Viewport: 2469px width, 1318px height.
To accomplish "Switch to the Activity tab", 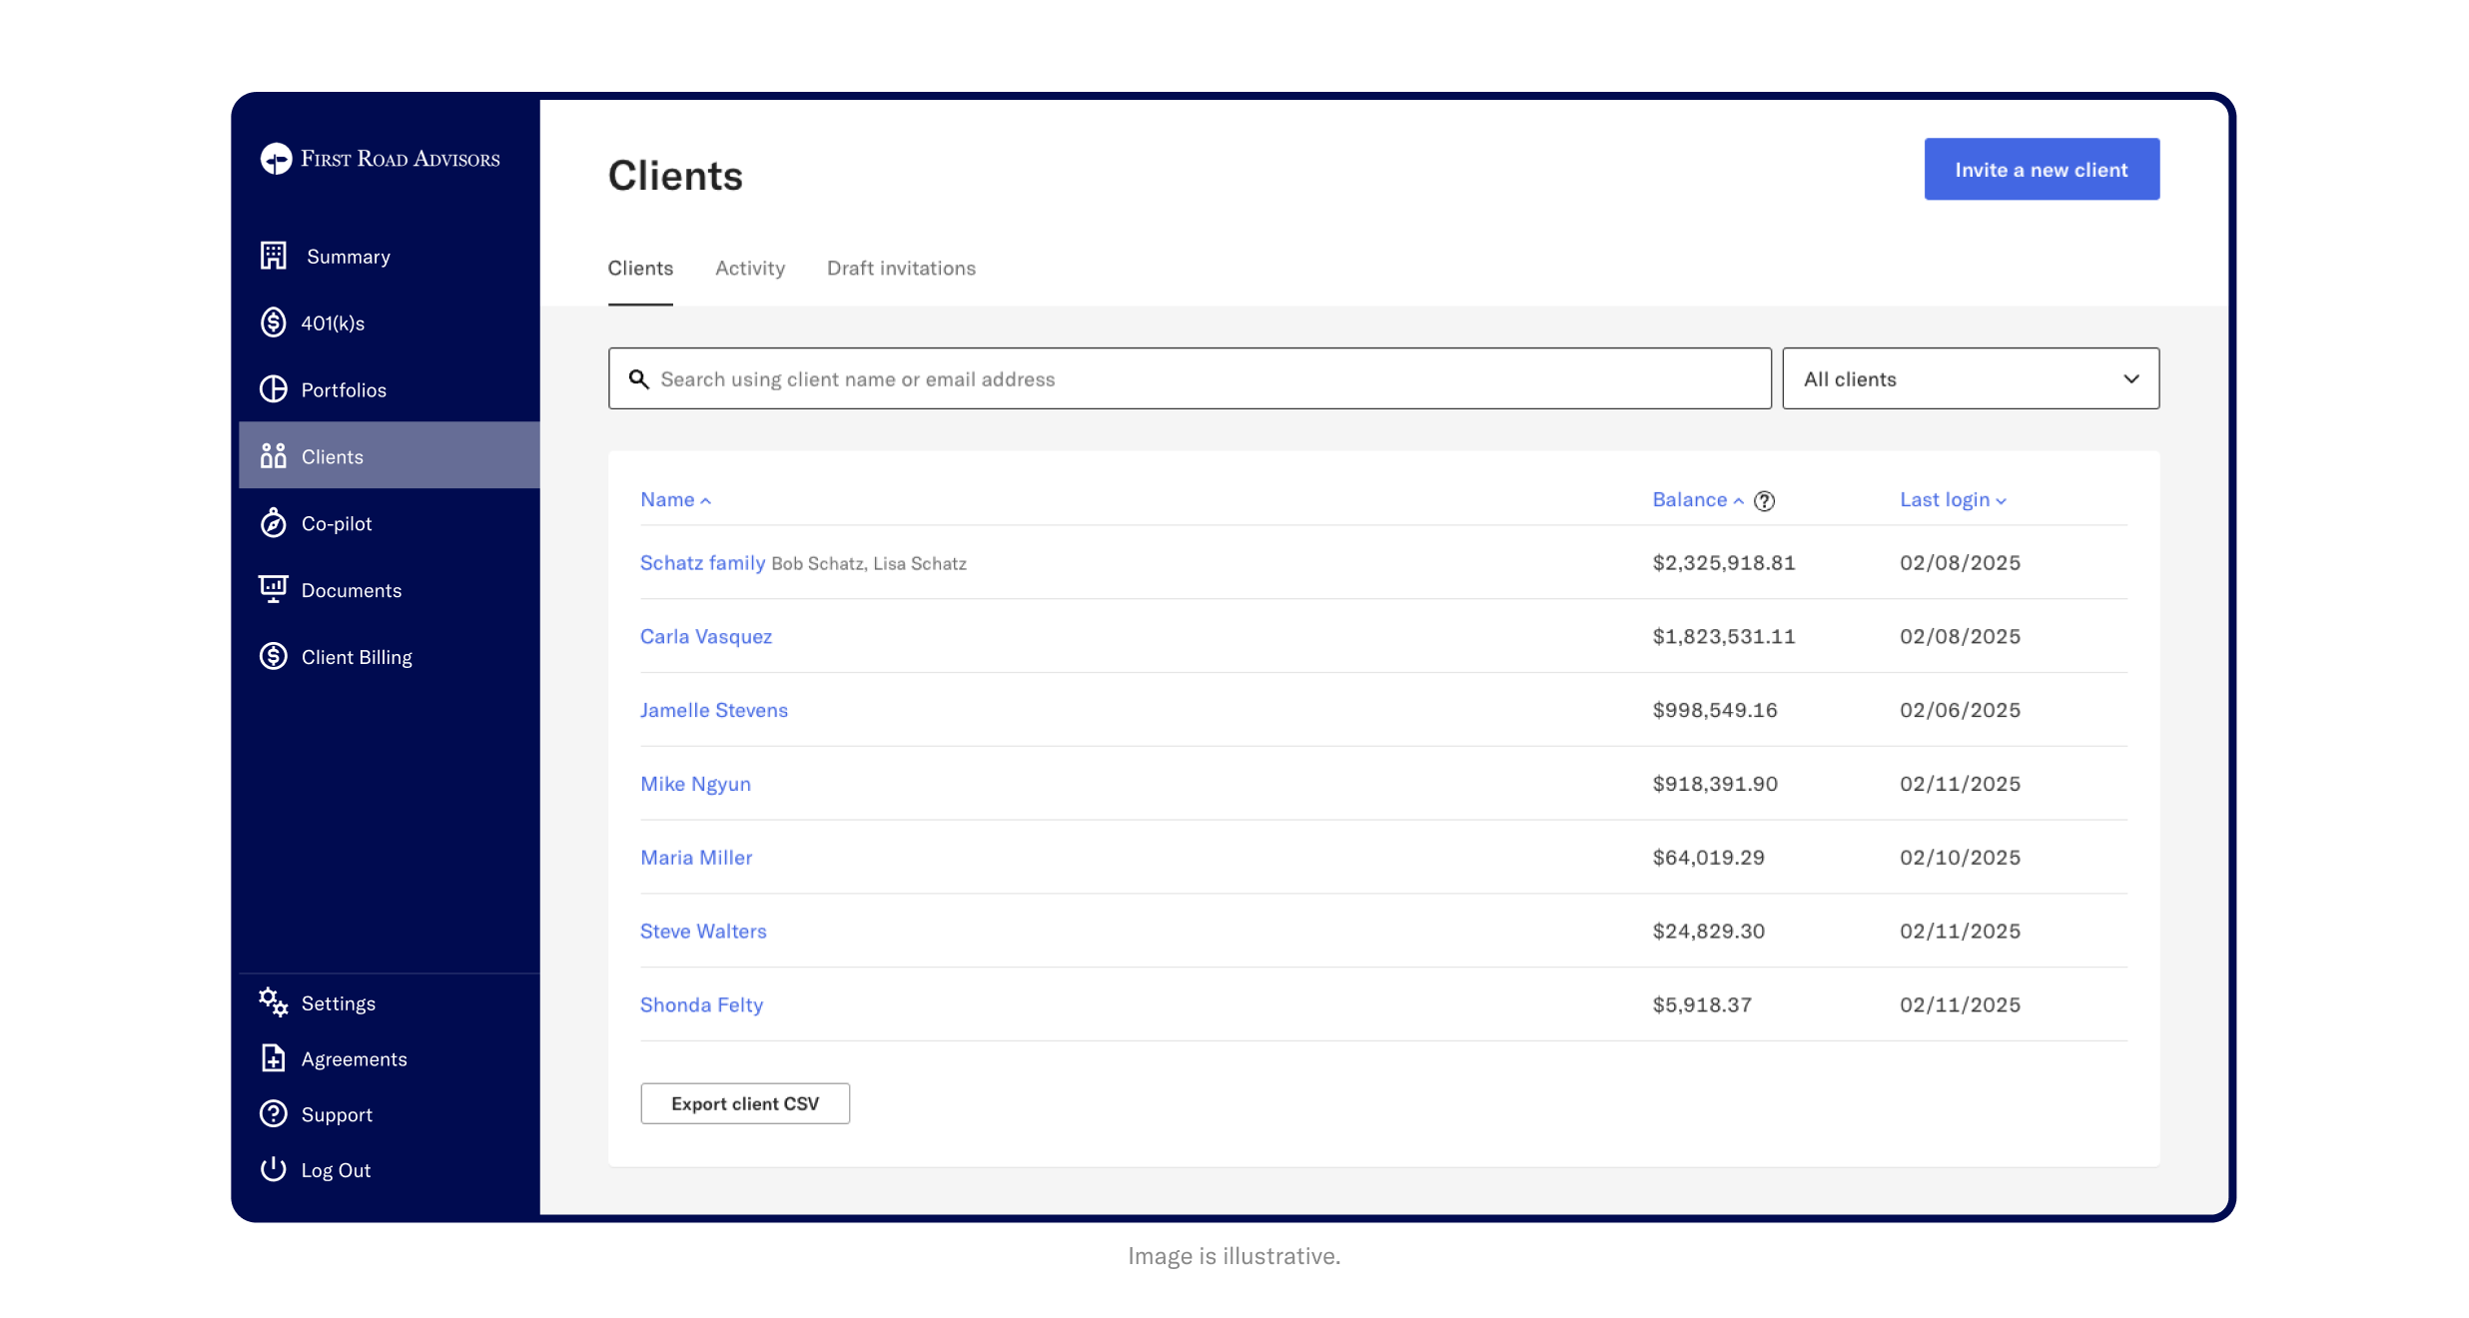I will click(x=750, y=268).
